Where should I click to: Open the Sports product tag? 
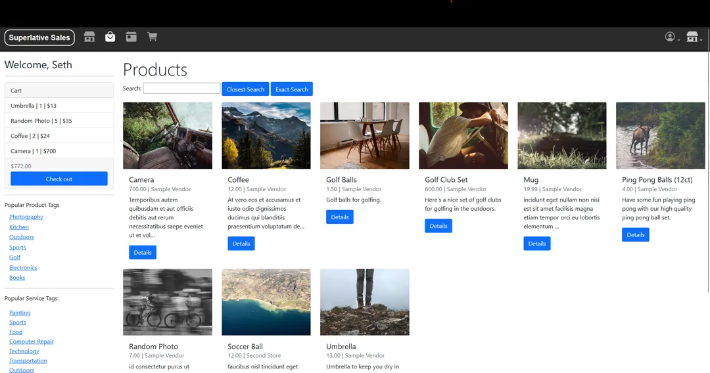pos(17,248)
